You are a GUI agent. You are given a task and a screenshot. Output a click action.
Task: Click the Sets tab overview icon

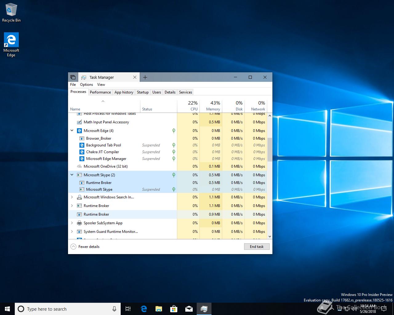(x=73, y=77)
